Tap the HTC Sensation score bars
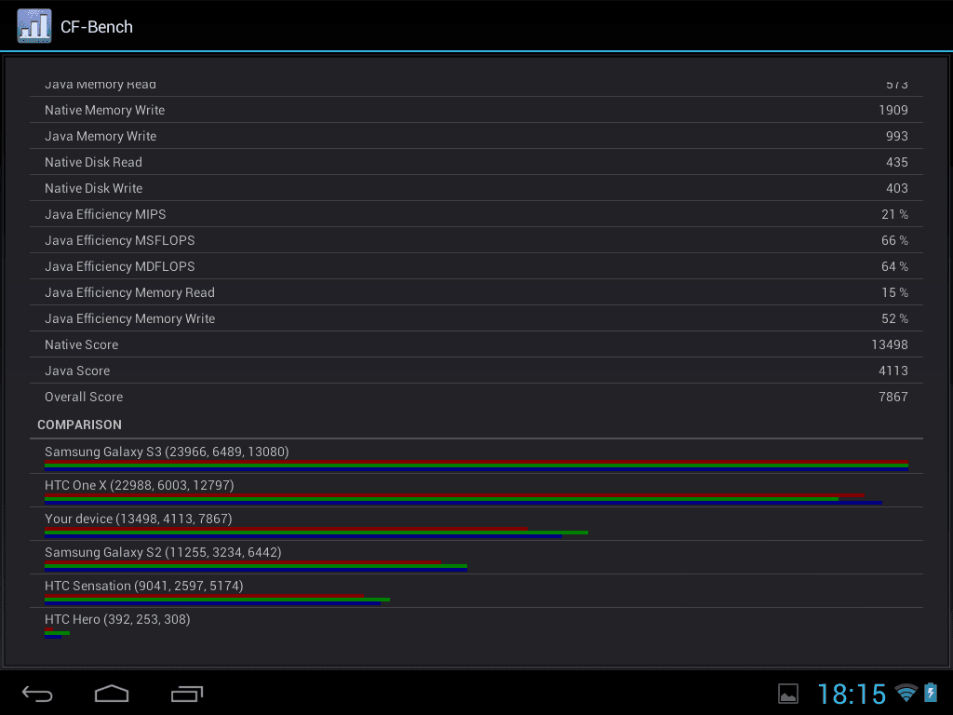 (217, 600)
